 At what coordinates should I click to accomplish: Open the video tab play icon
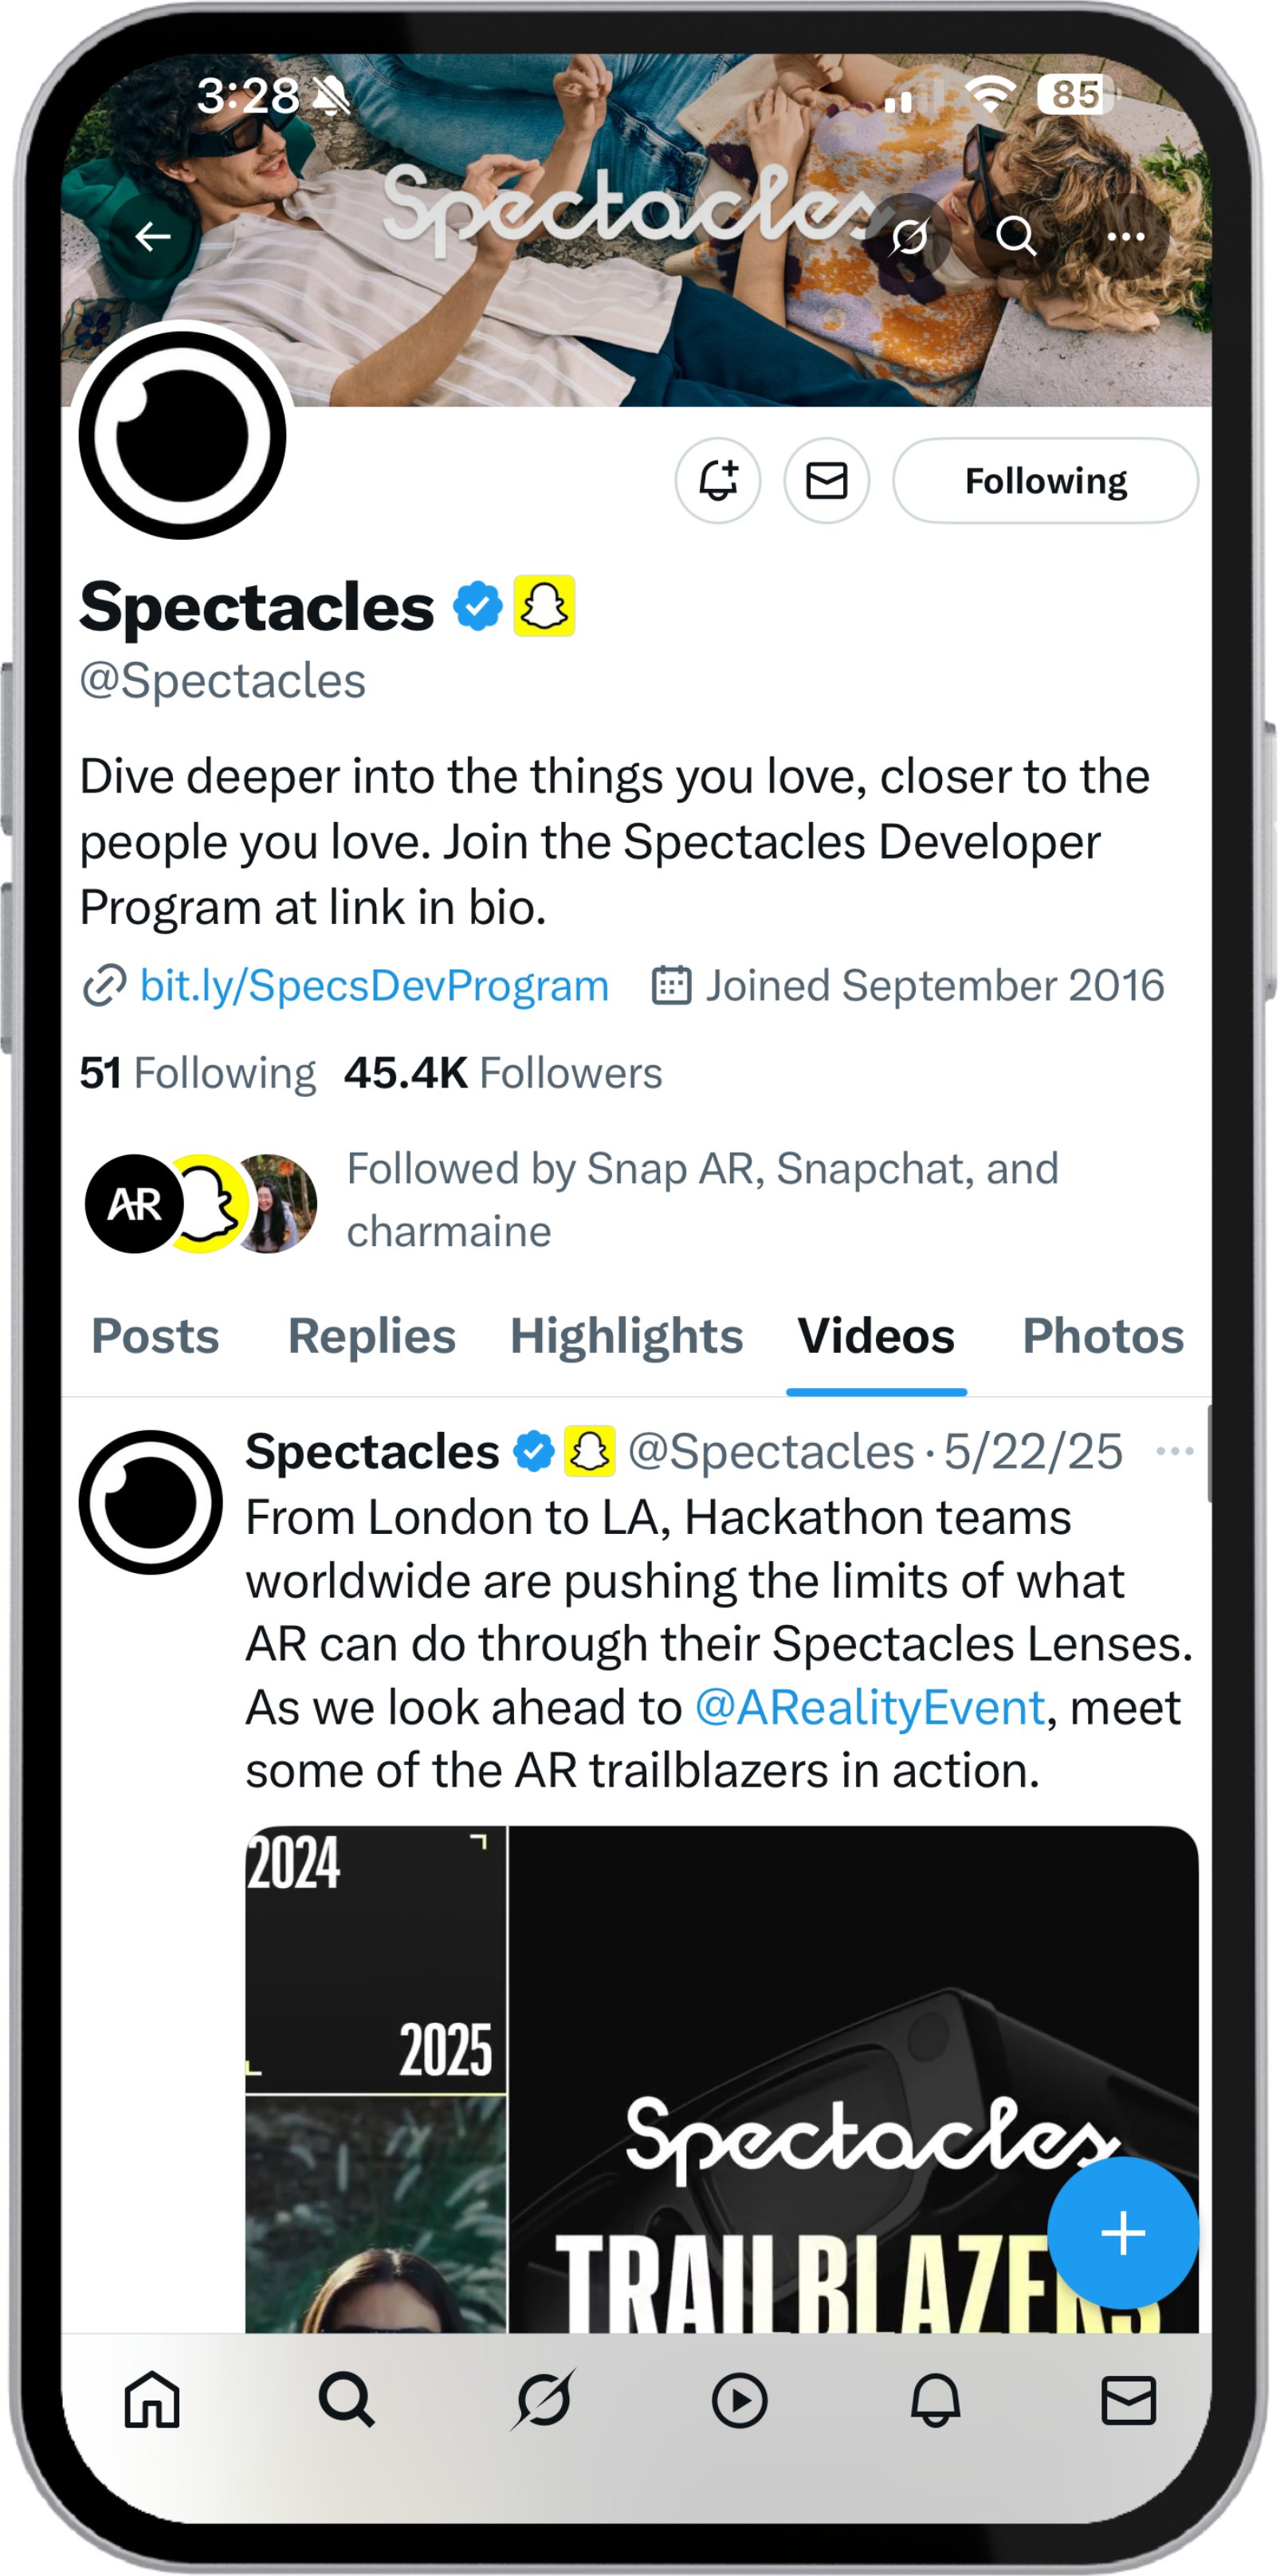point(740,2400)
